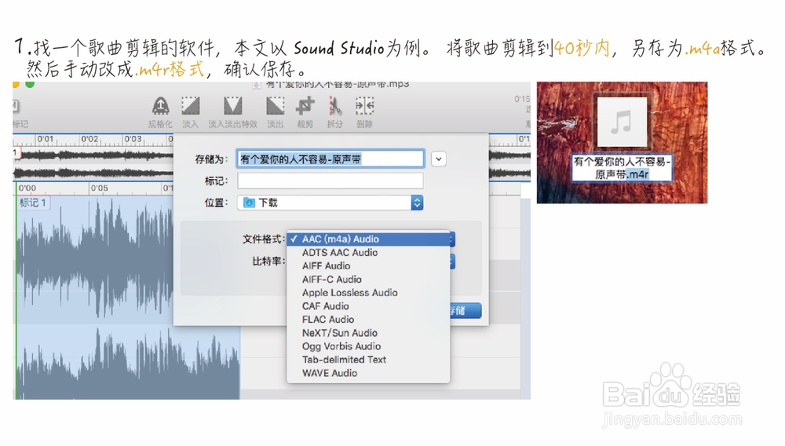This screenshot has width=785, height=446.
Task: Choose AIFF-C Audio format
Action: point(368,280)
